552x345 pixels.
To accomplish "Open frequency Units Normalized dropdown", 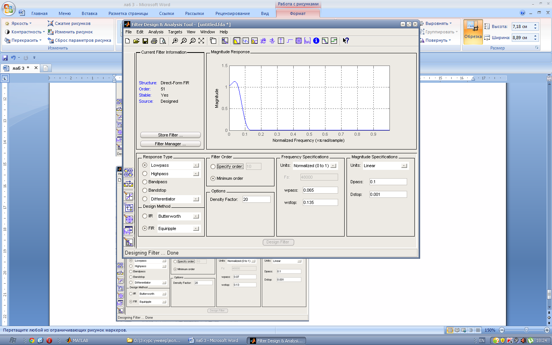I will pos(333,166).
